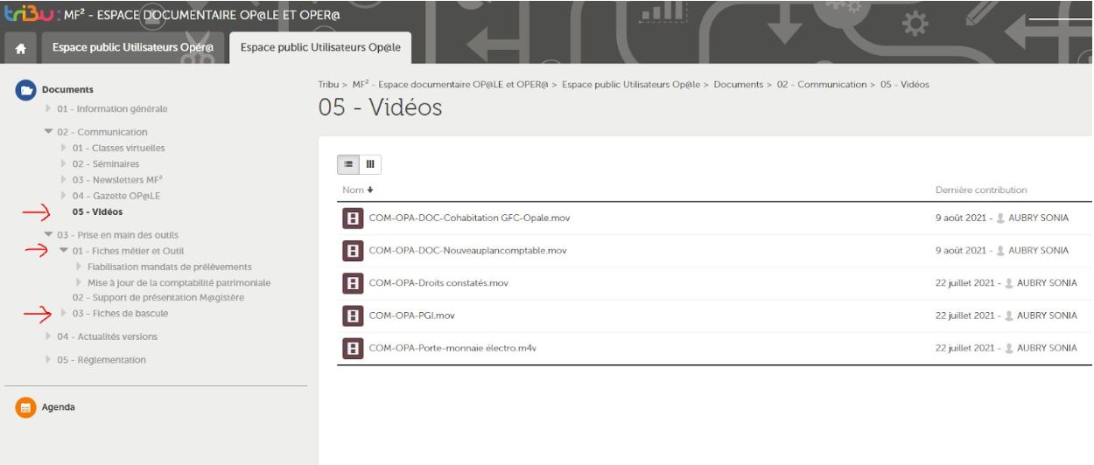
Task: Open the Agenda calendar icon
Action: 26,406
